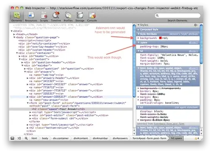Toggle the show console button in status bar

pyautogui.click(x=19, y=138)
